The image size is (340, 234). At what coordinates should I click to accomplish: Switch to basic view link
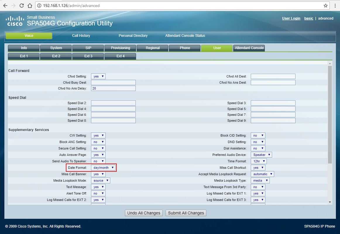pos(309,18)
